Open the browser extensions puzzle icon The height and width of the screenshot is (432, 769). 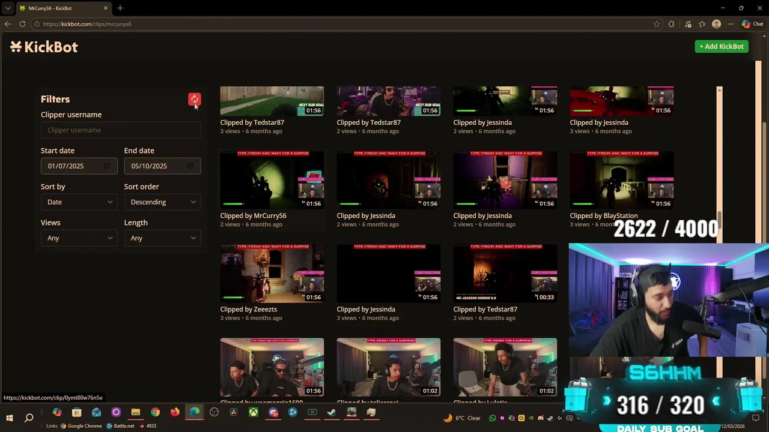click(x=672, y=24)
